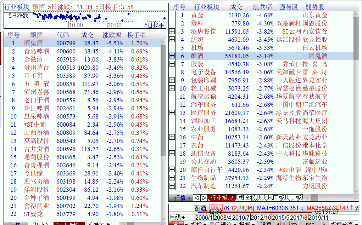Open the 月线 period selector
The width and height of the screenshot is (362, 225).
[177, 217]
